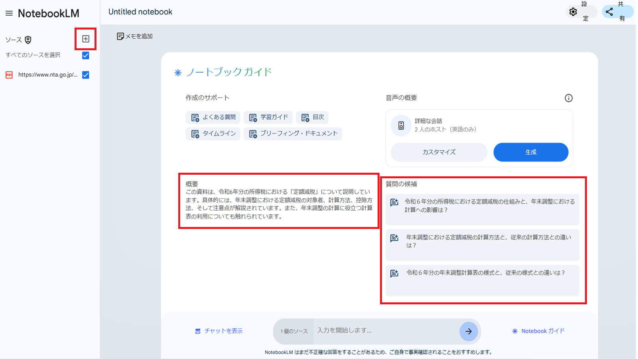
Task: Generate a 学習ガイド document
Action: [x=268, y=117]
